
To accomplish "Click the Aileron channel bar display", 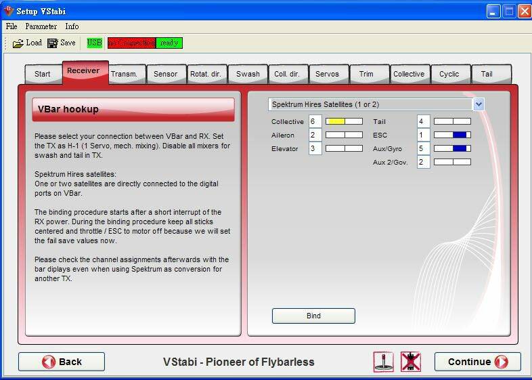I will point(345,135).
